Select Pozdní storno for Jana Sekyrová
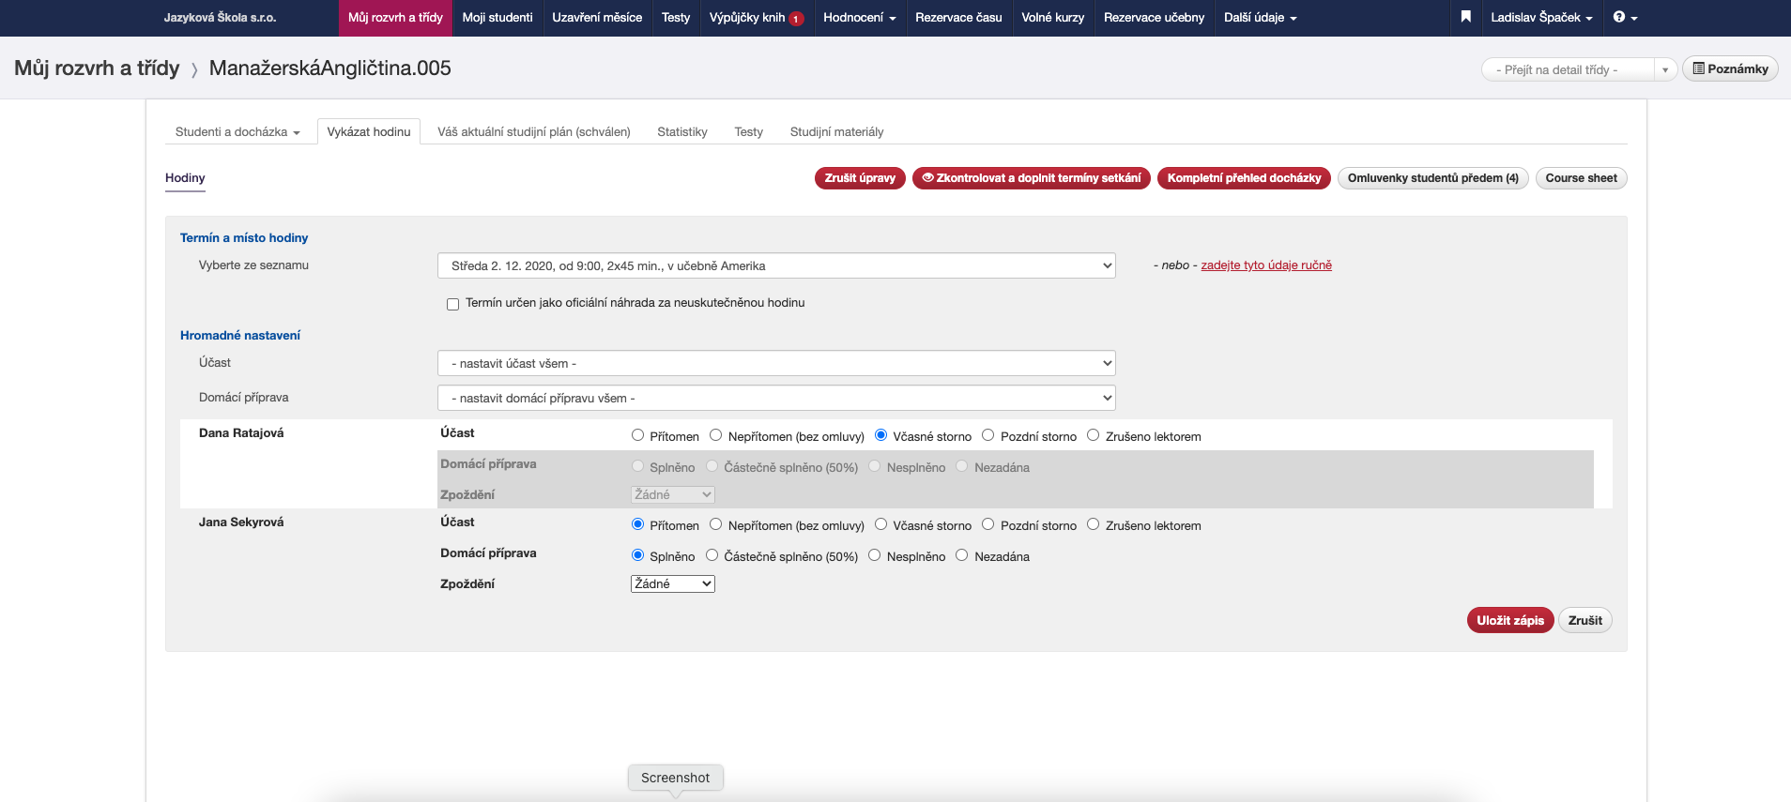The image size is (1791, 802). click(987, 524)
